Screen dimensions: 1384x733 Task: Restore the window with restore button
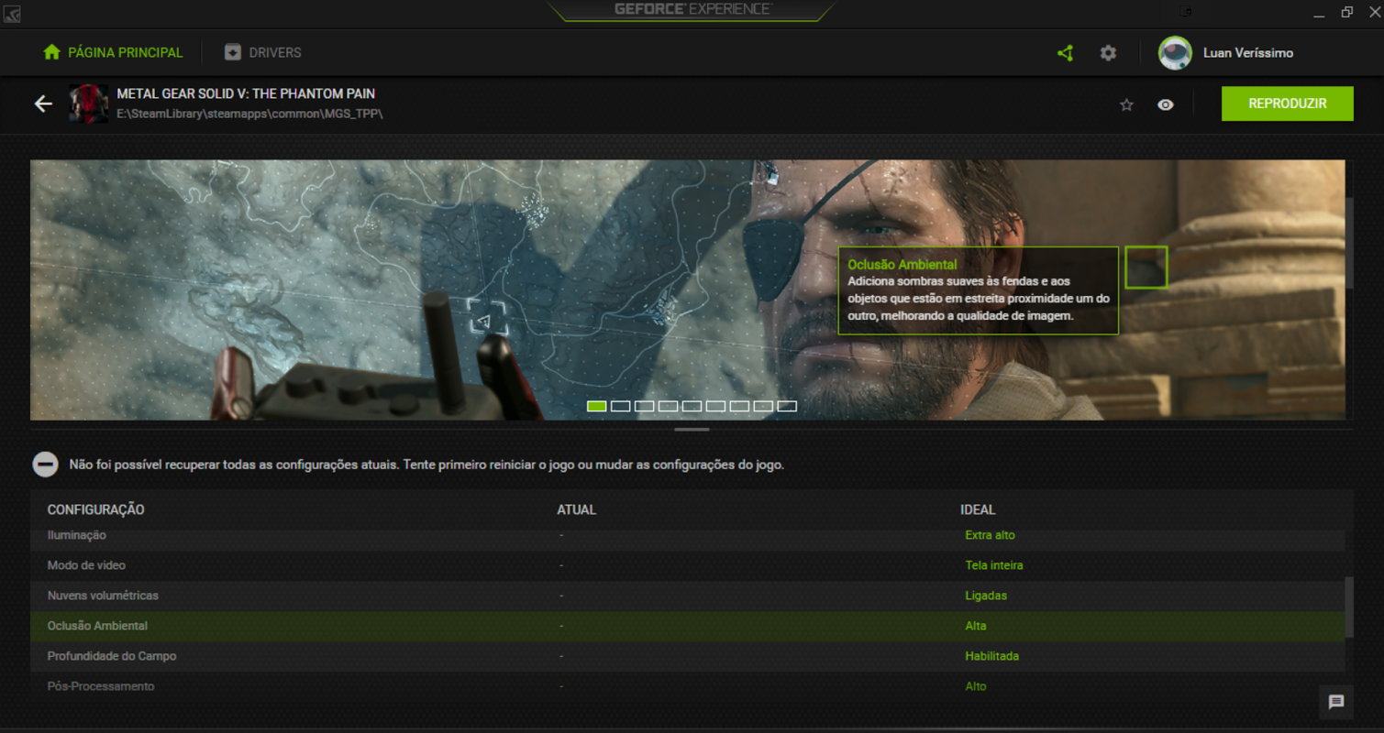1346,12
